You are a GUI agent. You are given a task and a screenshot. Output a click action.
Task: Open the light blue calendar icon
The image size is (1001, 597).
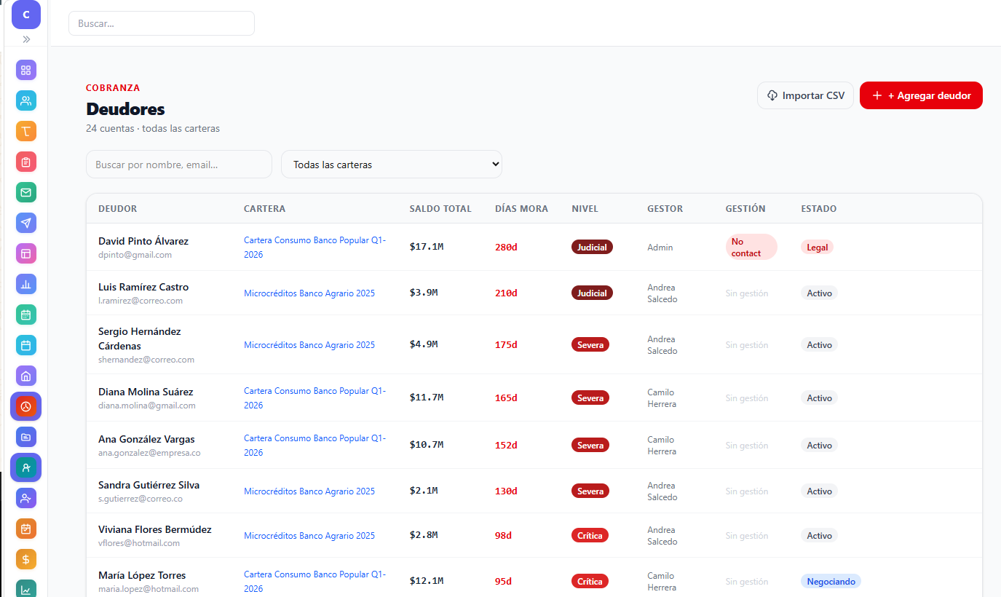(26, 345)
